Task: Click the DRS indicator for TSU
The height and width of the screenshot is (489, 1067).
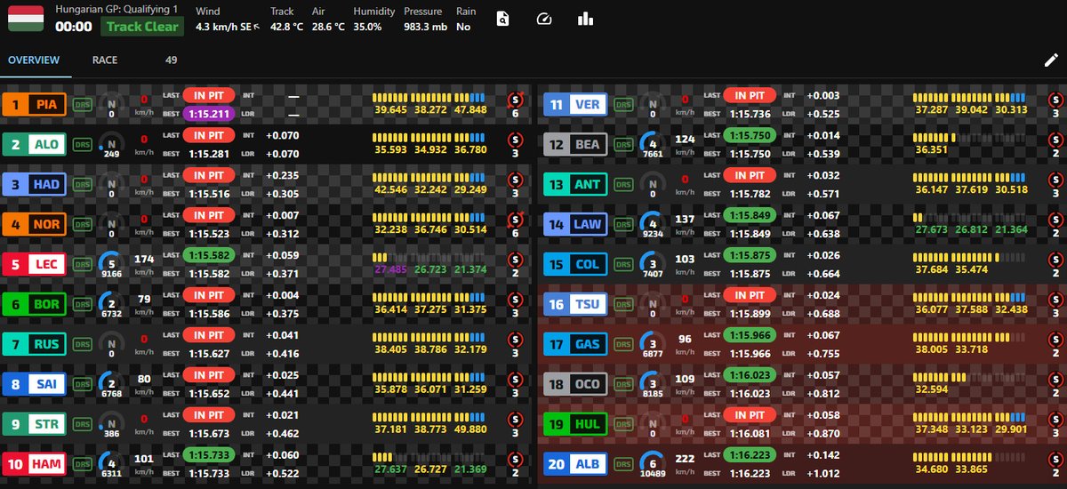Action: click(x=623, y=304)
